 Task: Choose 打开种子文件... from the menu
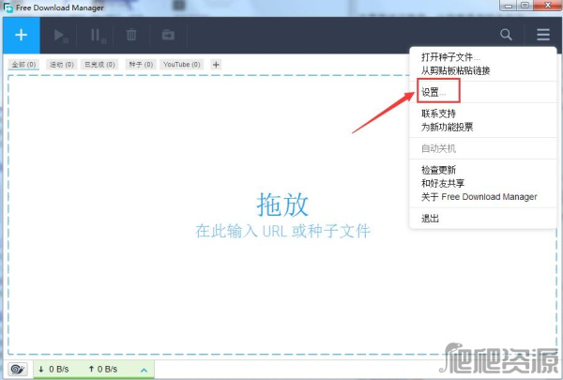pos(450,57)
